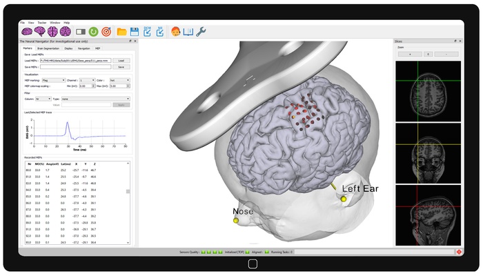The height and width of the screenshot is (276, 483).
Task: Click the MEP table scroll-up arrow
Action: click(x=128, y=164)
